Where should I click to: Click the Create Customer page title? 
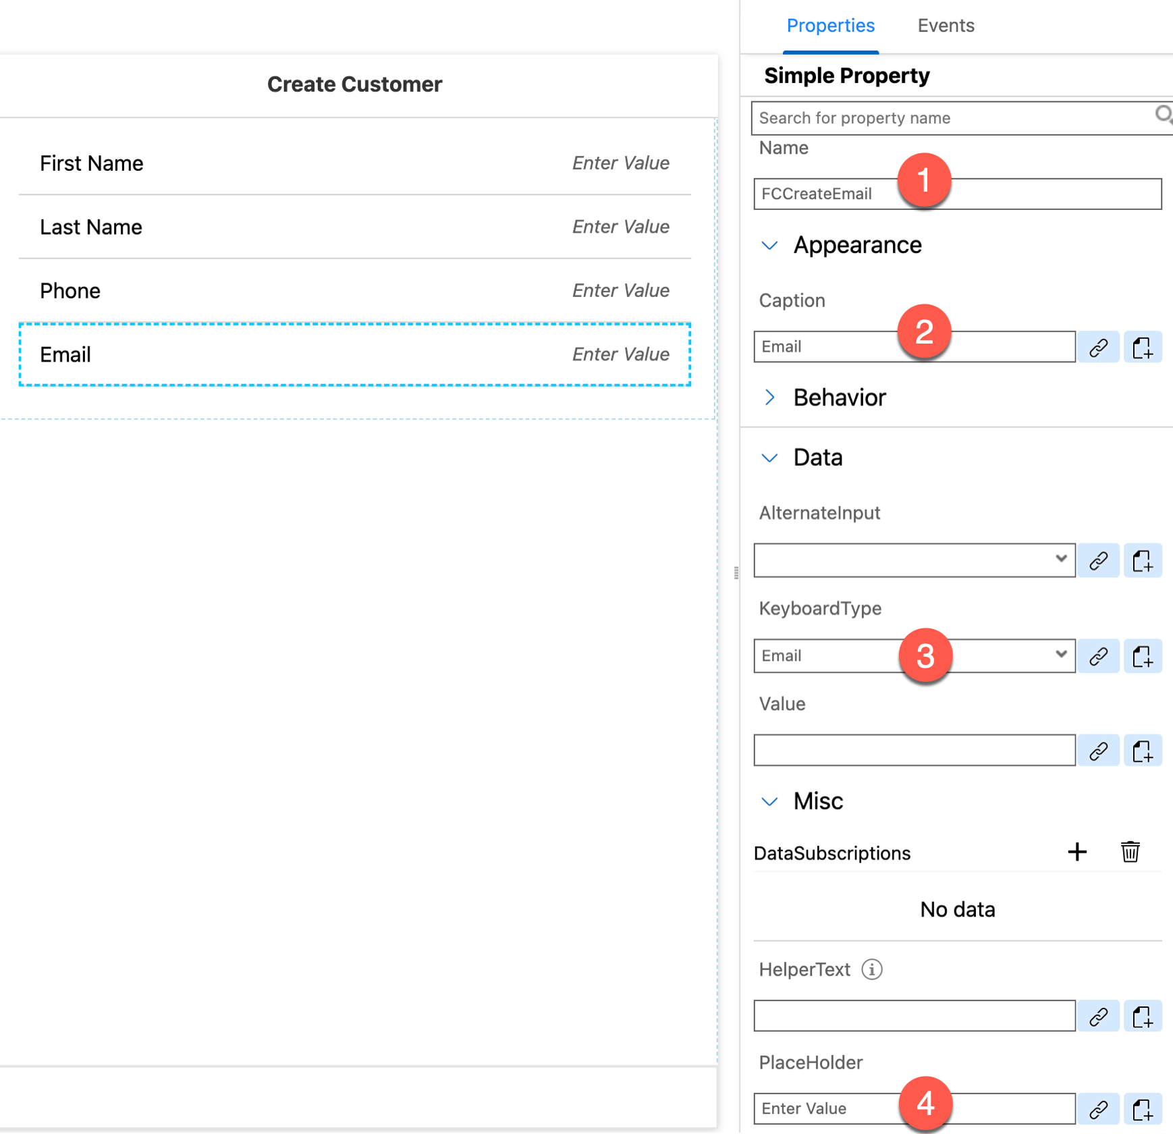coord(355,84)
